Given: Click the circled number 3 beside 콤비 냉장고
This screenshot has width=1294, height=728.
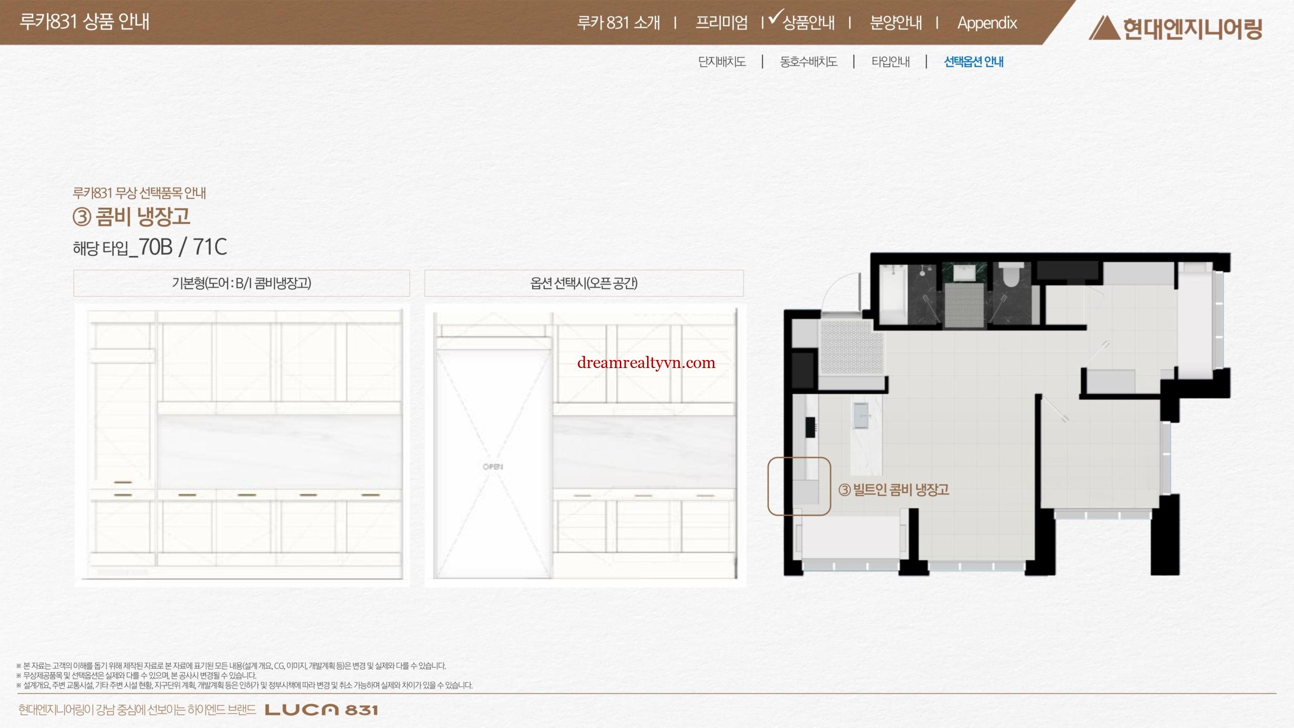Looking at the screenshot, I should (x=82, y=217).
